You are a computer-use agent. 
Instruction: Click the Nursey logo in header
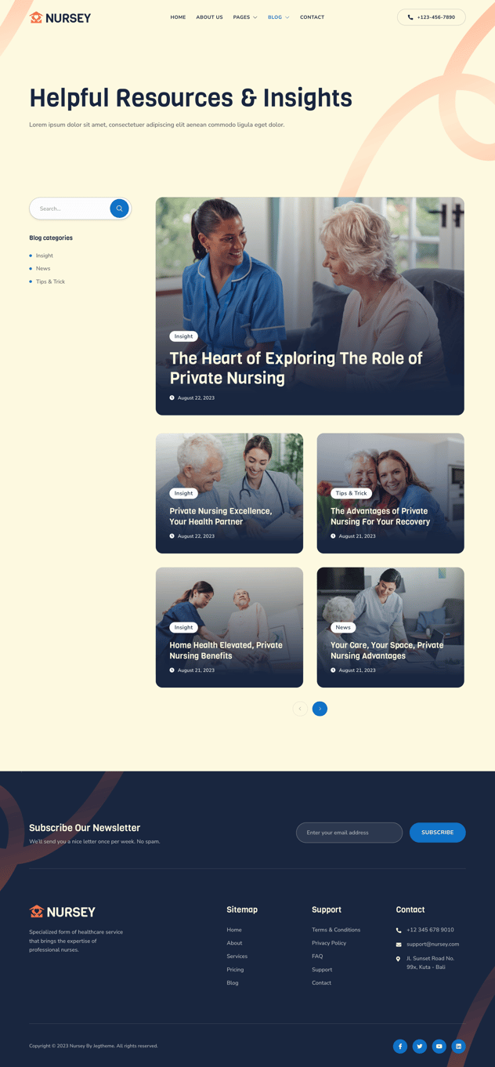tap(60, 17)
